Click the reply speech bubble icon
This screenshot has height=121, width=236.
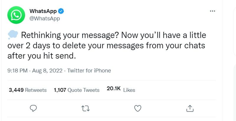pos(33,108)
